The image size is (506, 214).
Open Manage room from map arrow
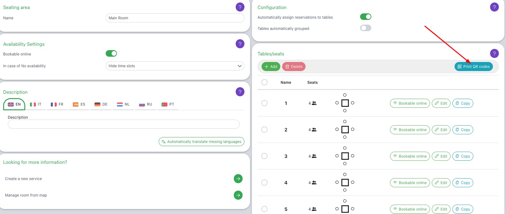tap(238, 195)
